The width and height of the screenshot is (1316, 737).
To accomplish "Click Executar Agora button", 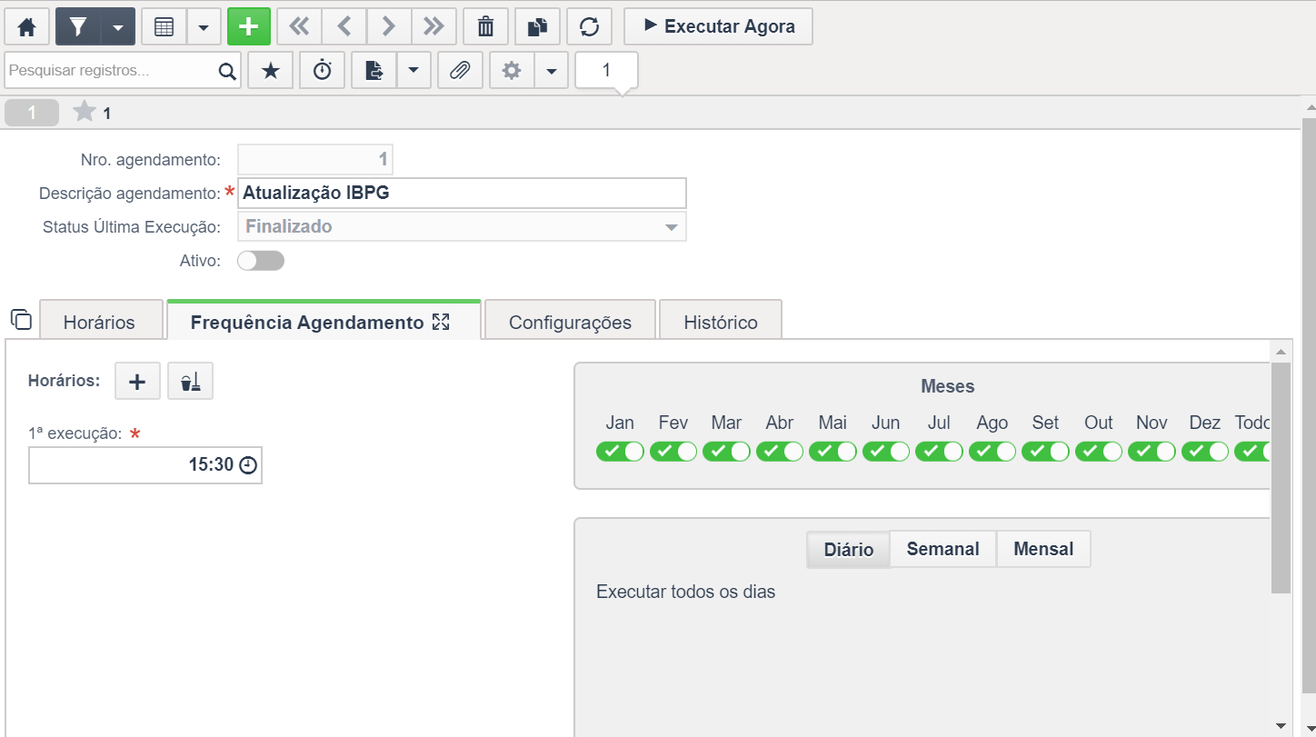I will 718,27.
